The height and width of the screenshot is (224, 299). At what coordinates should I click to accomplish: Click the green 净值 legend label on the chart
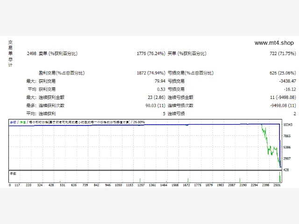23,122
